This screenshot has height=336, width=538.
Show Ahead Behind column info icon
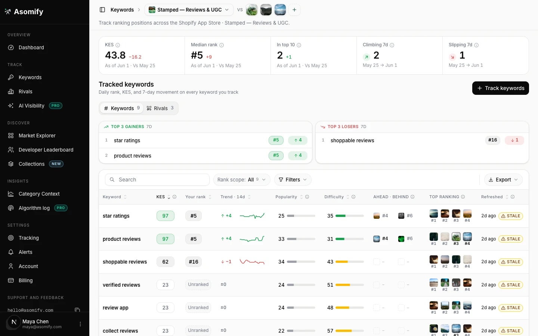pos(412,197)
